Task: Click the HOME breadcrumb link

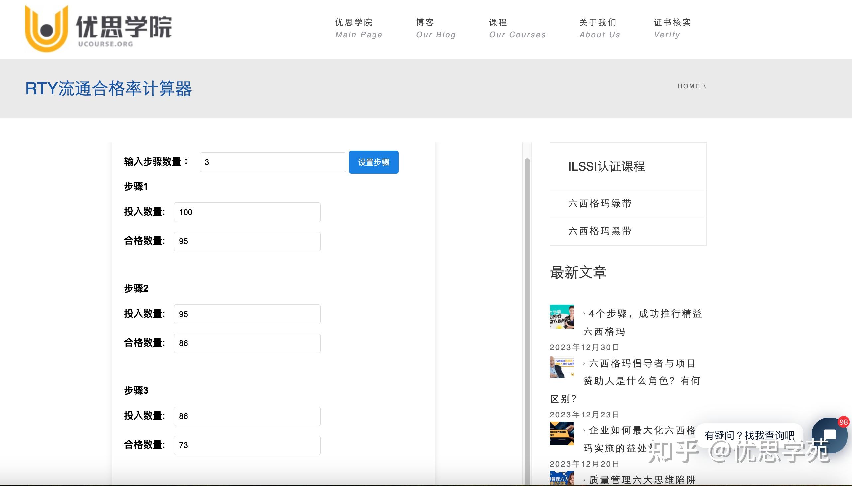Action: [688, 86]
